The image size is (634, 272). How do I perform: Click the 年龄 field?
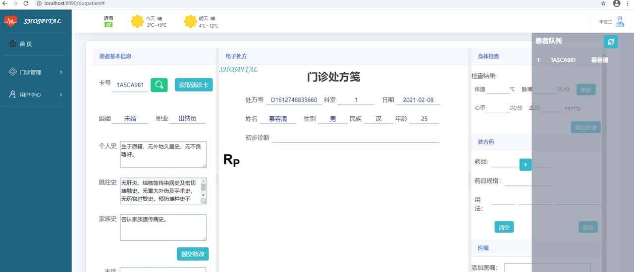click(x=424, y=119)
